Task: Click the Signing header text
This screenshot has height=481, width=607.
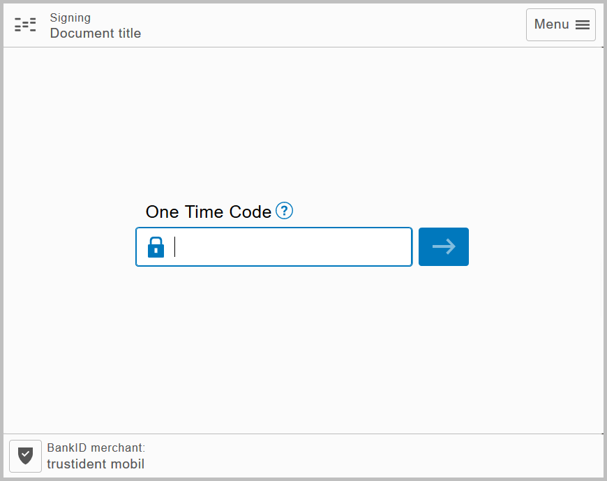Action: click(70, 18)
